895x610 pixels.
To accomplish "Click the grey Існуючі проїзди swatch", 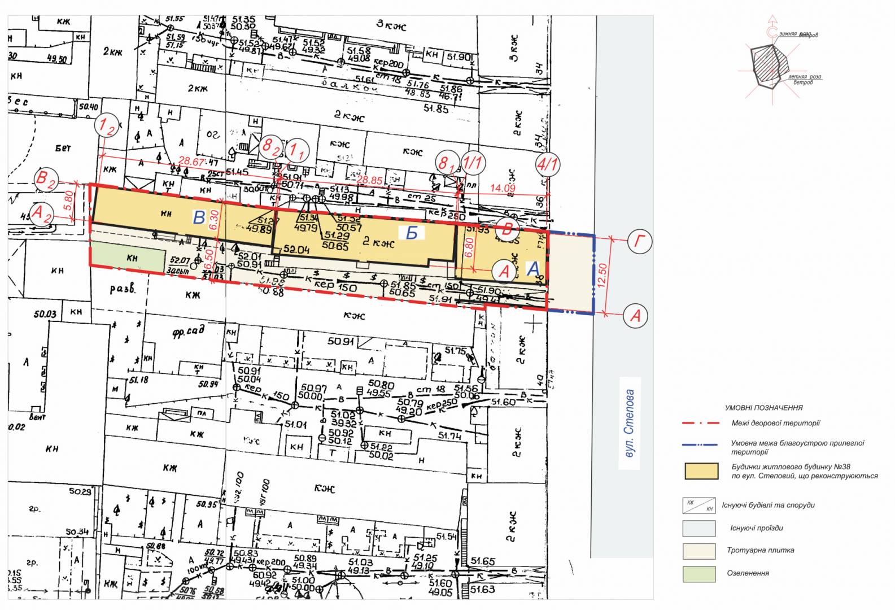I will 699,528.
